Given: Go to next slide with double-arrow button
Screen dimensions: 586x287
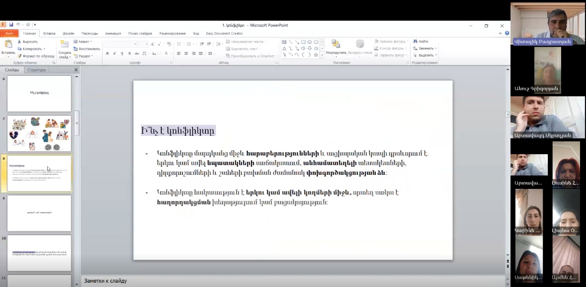Looking at the screenshot, I should [508, 266].
